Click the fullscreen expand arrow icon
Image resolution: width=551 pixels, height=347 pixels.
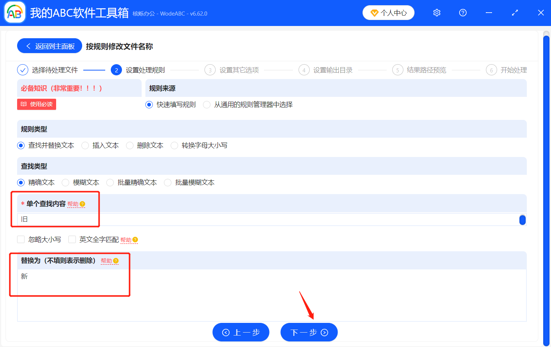[515, 12]
